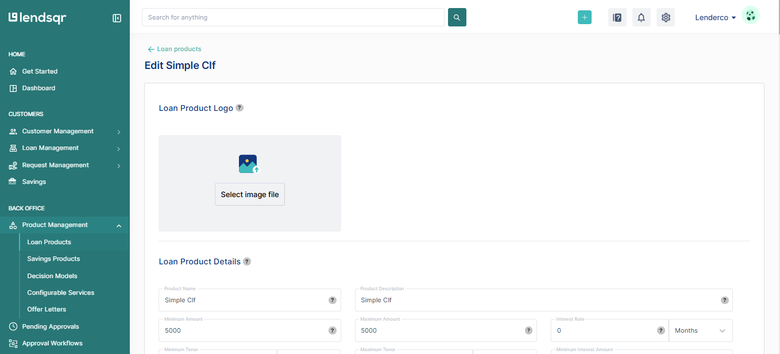The image size is (780, 354).
Task: Click the Minimum Amount input field
Action: point(250,330)
